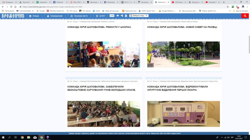Expand the Влада dropdown menu
The width and height of the screenshot is (250, 140).
pyautogui.click(x=35, y=16)
